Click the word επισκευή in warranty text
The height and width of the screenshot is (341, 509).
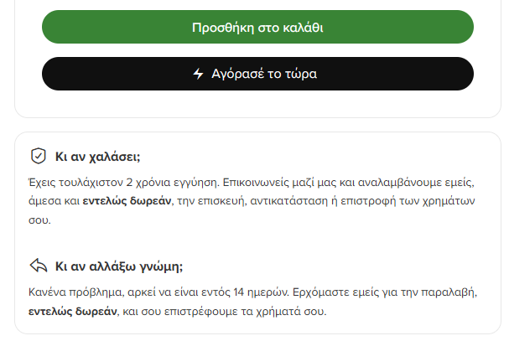[221, 201]
